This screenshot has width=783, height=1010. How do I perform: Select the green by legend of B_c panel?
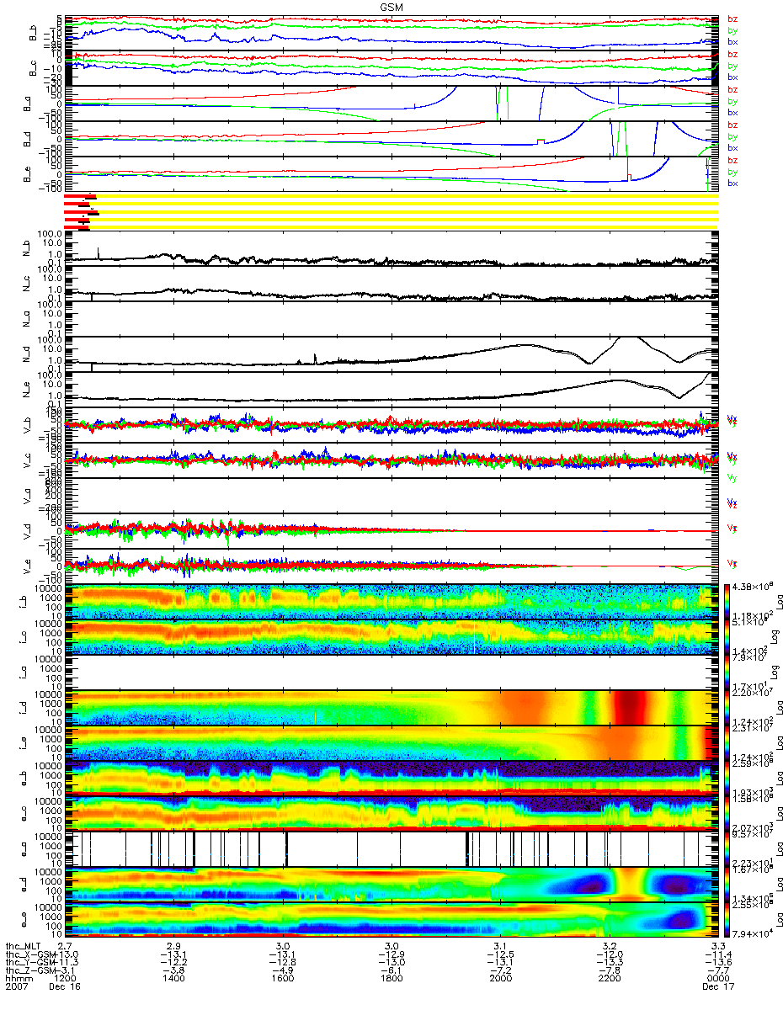(732, 66)
